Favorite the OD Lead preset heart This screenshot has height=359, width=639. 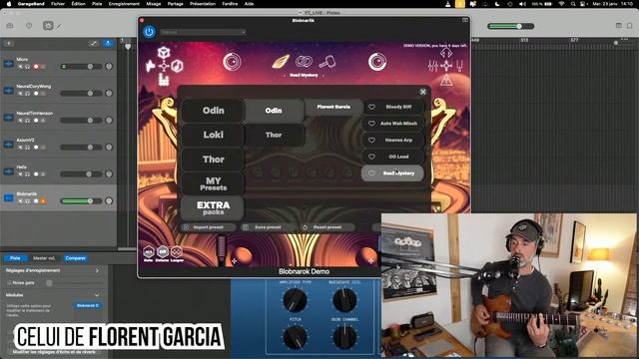pyautogui.click(x=371, y=157)
